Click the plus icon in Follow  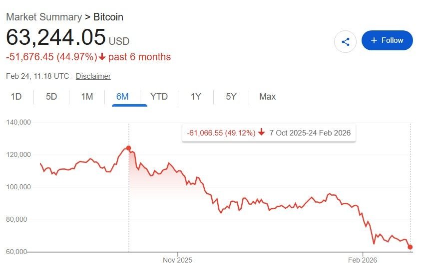pos(374,40)
